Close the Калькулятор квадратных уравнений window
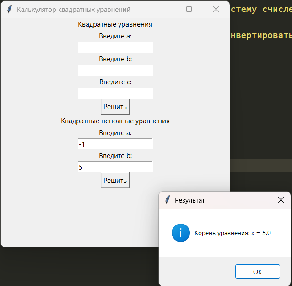 pos(216,9)
